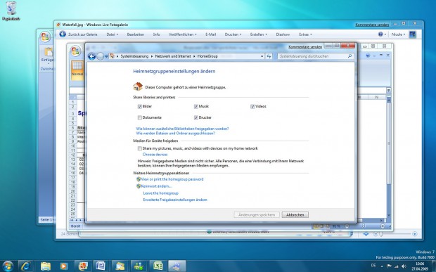The image size is (436, 272).
Task: Click Leave the homegroup link
Action: pyautogui.click(x=161, y=193)
